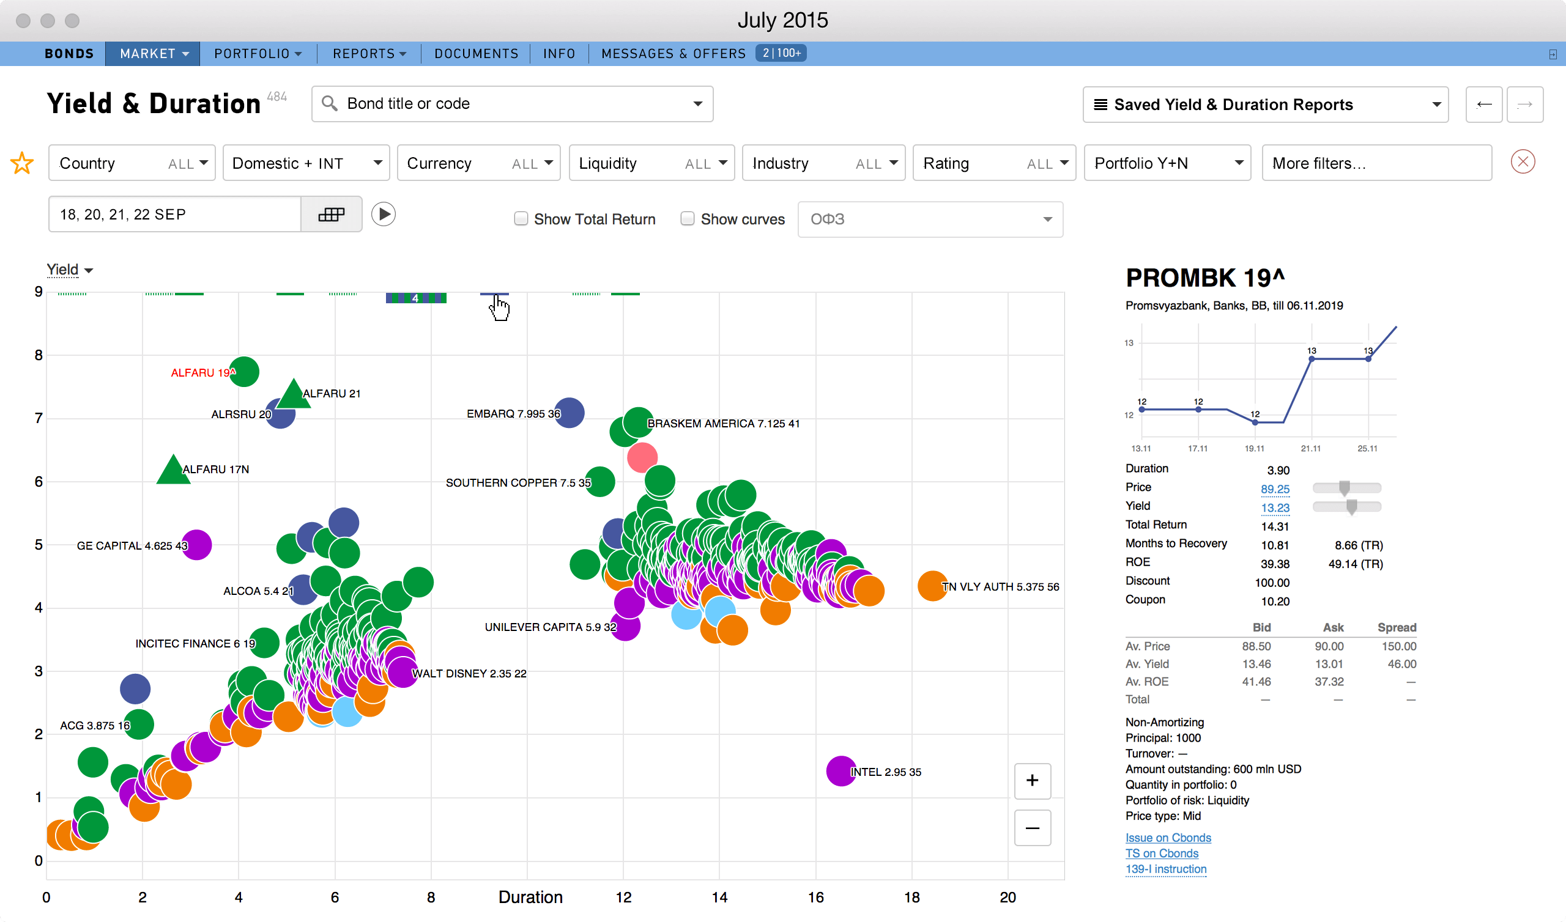The width and height of the screenshot is (1566, 922).
Task: Open the Documents tab
Action: 476,53
